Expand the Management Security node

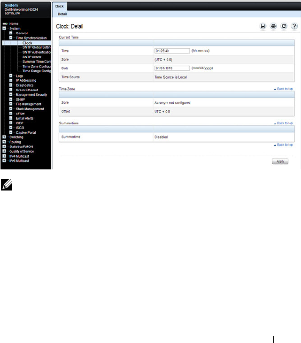[x=11, y=94]
